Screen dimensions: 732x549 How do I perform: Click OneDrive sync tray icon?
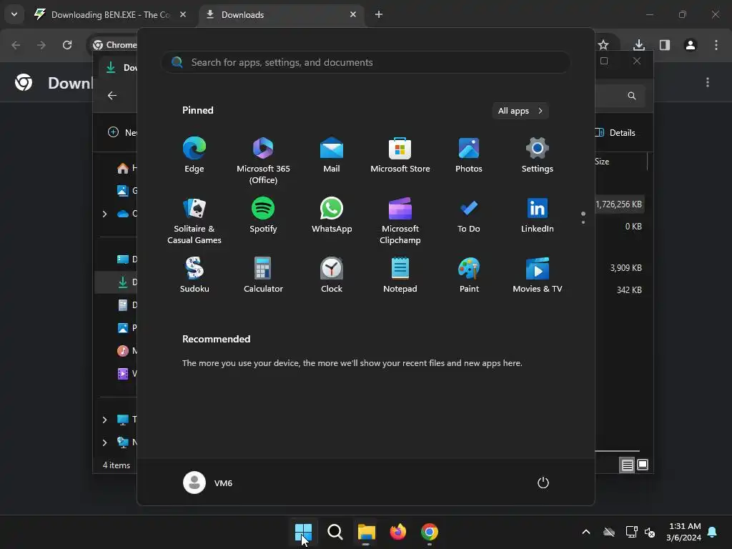coord(609,532)
